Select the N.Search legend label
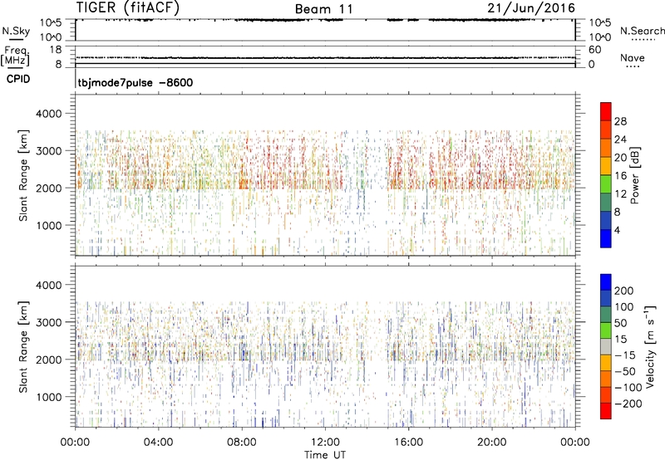665x460 pixels. point(642,31)
